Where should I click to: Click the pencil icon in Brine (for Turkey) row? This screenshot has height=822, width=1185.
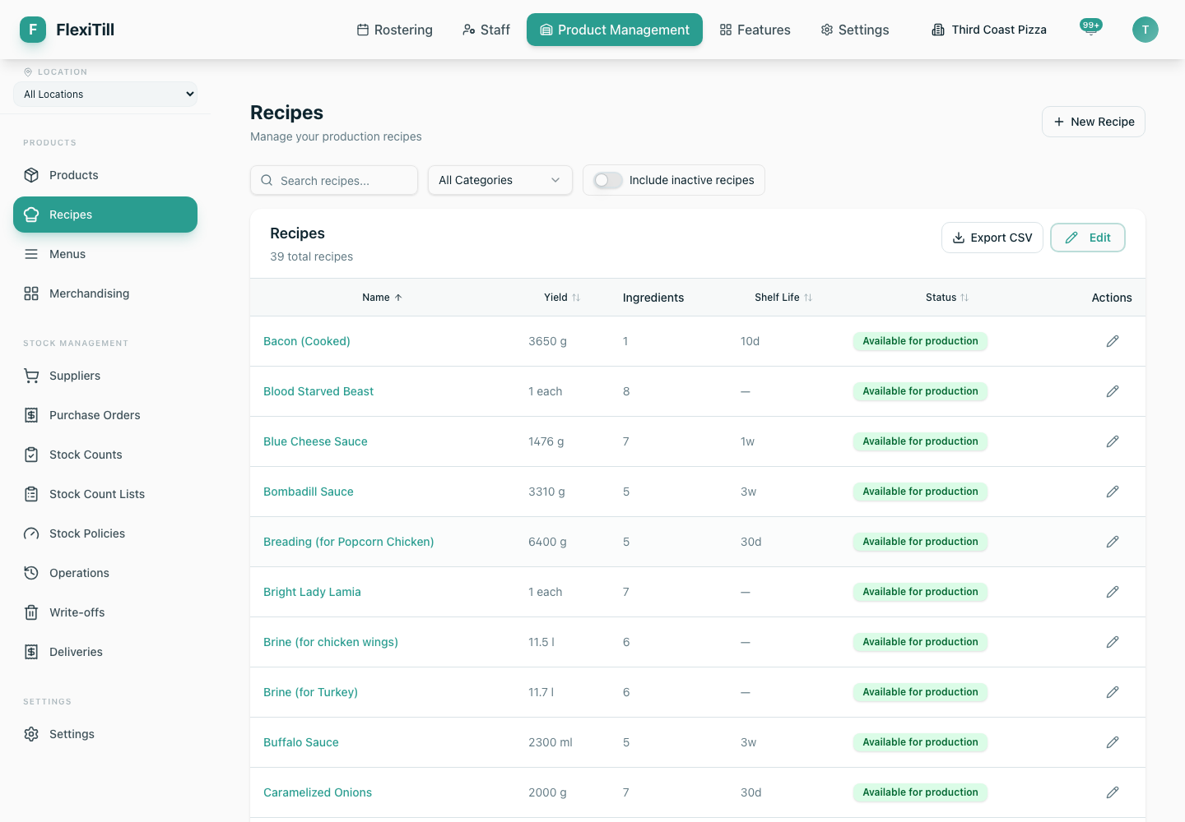click(x=1112, y=692)
